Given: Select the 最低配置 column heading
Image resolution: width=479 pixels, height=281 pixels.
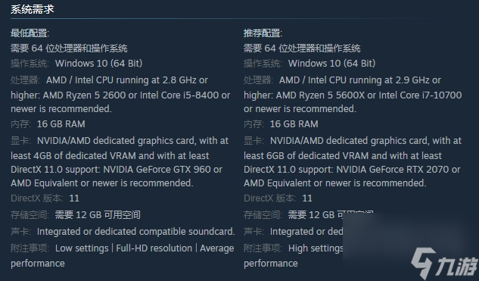Looking at the screenshot, I should pyautogui.click(x=30, y=33).
